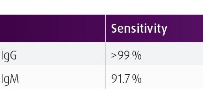Click the percent sign after 91.7
203x112 pixels.
coord(137,79)
